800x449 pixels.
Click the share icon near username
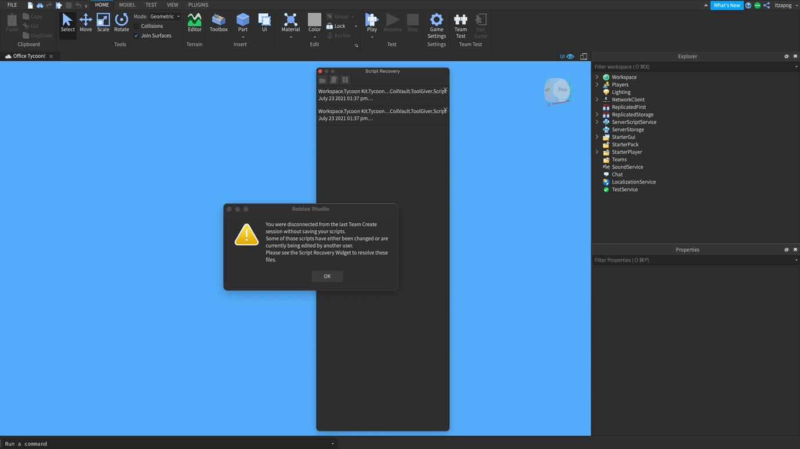pyautogui.click(x=766, y=5)
